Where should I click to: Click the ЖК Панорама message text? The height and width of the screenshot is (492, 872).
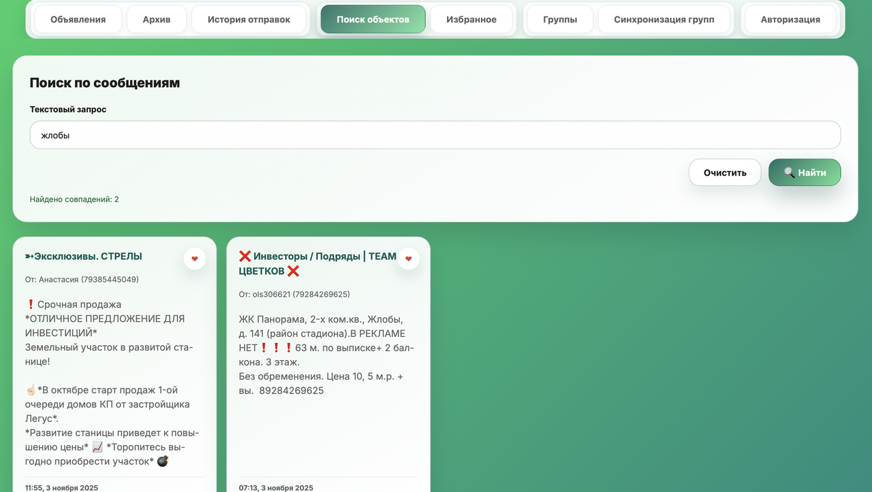pos(326,355)
